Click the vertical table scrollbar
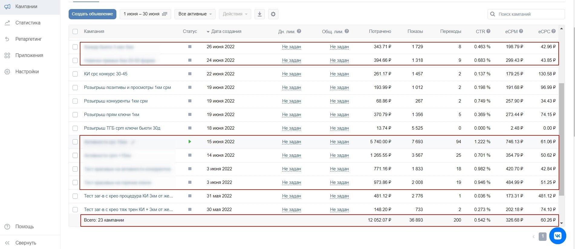Image resolution: width=575 pixels, height=249 pixels. coord(561,139)
